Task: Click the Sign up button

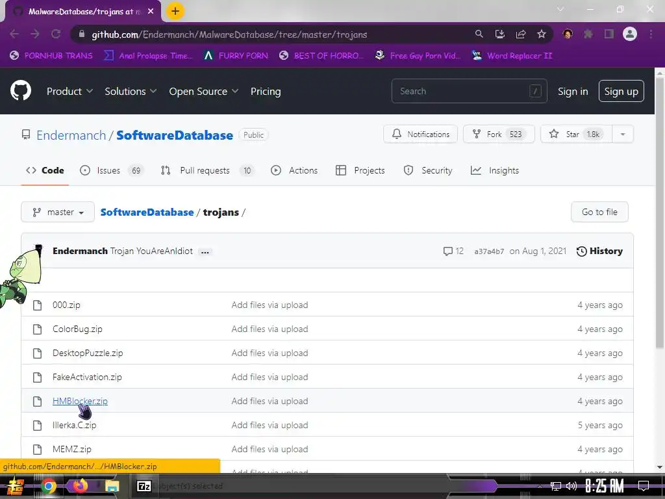Action: [621, 91]
